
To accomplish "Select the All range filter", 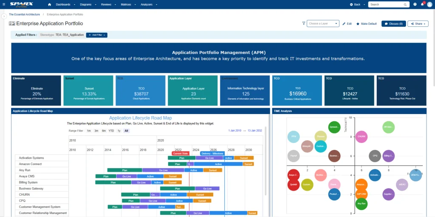I will point(127,131).
